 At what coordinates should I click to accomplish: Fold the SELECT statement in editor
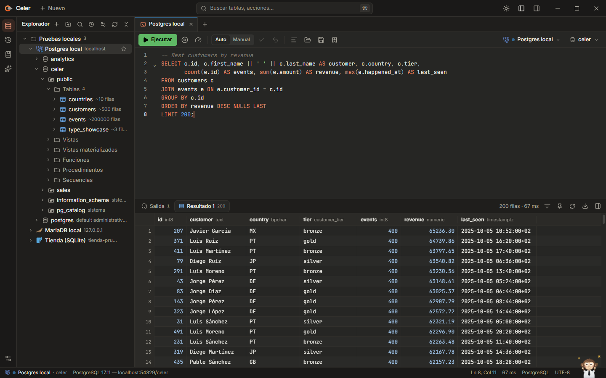[154, 65]
